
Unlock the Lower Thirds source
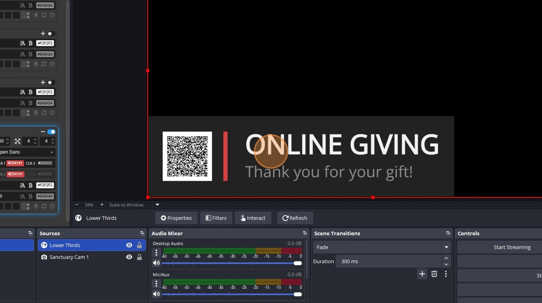[x=139, y=245]
